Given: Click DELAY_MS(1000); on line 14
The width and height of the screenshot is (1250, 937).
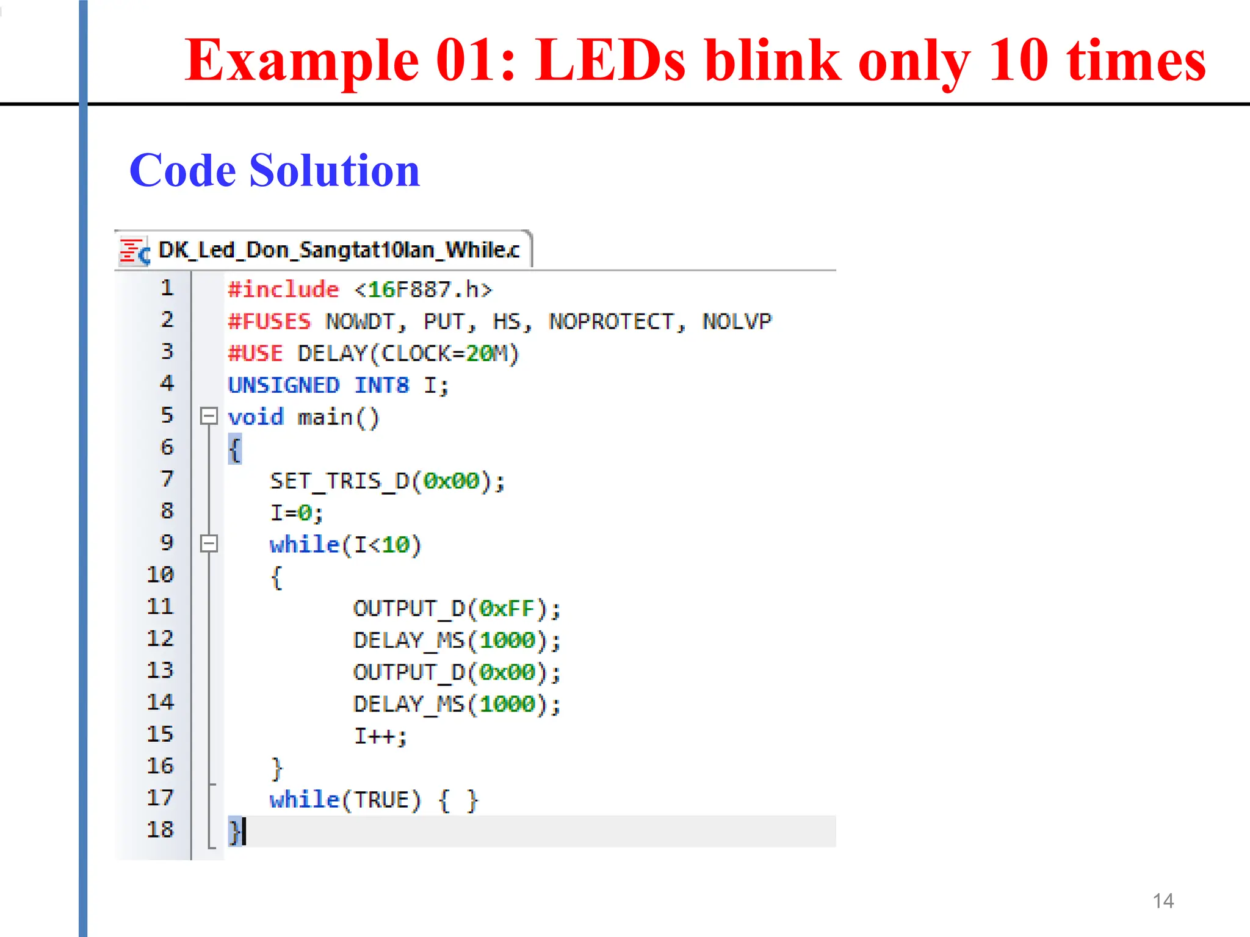Looking at the screenshot, I should 457,705.
